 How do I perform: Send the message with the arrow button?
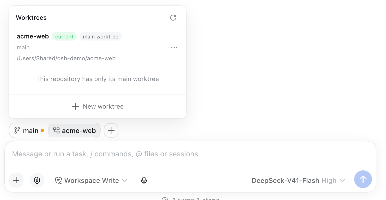click(x=363, y=179)
